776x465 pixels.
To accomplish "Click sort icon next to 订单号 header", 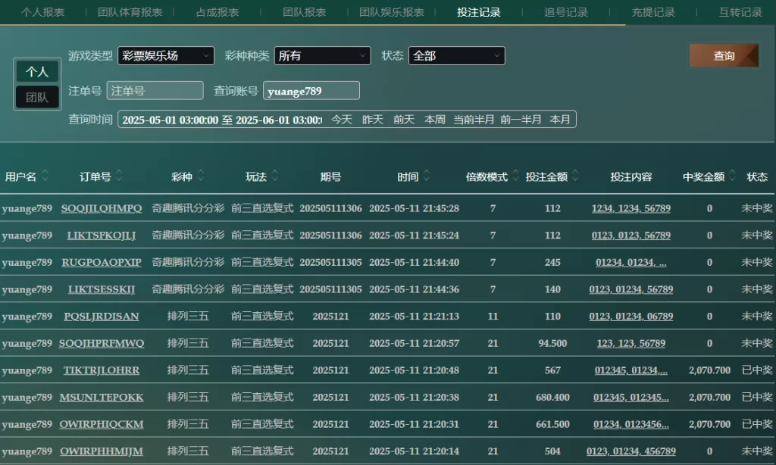I will tap(120, 176).
